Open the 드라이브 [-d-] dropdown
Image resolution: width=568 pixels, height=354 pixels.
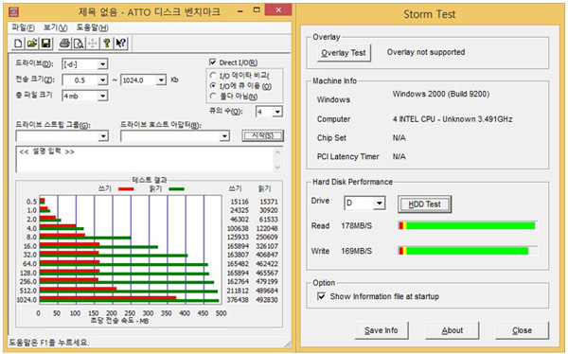(102, 64)
